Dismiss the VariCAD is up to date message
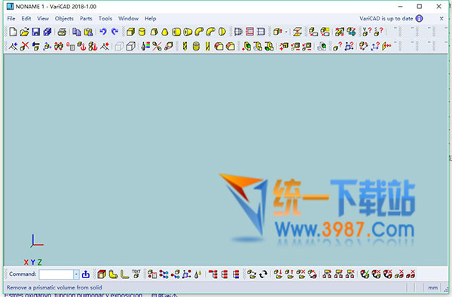This screenshot has height=297, width=452. [x=441, y=18]
